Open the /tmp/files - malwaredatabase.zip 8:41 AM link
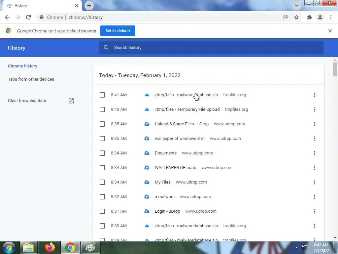 click(186, 95)
